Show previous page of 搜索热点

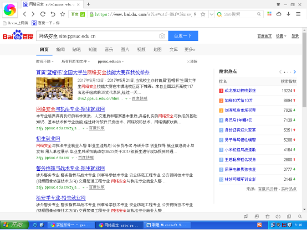tap(280, 72)
